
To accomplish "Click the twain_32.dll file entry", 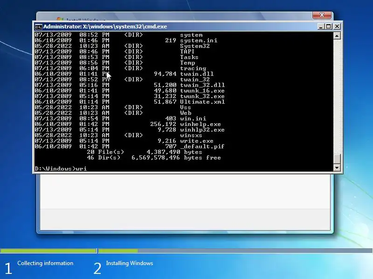I will tap(202, 85).
